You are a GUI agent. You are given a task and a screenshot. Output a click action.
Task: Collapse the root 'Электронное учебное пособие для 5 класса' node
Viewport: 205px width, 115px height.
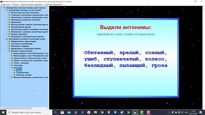pyautogui.click(x=2, y=8)
